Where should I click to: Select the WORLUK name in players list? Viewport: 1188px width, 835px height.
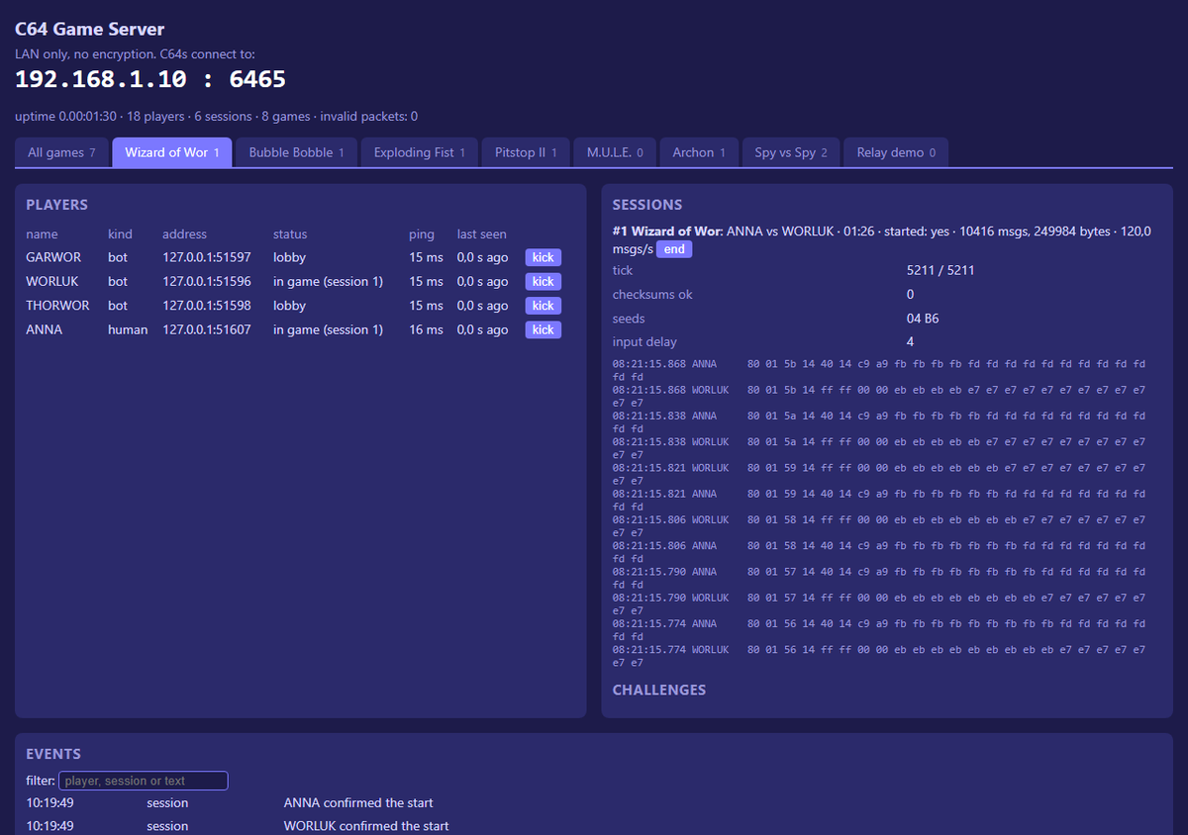coord(52,281)
